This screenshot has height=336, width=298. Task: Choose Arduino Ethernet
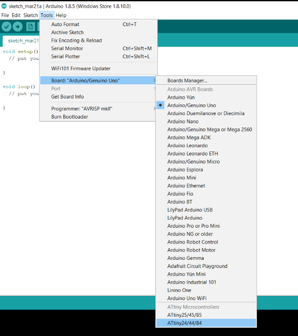click(206, 186)
